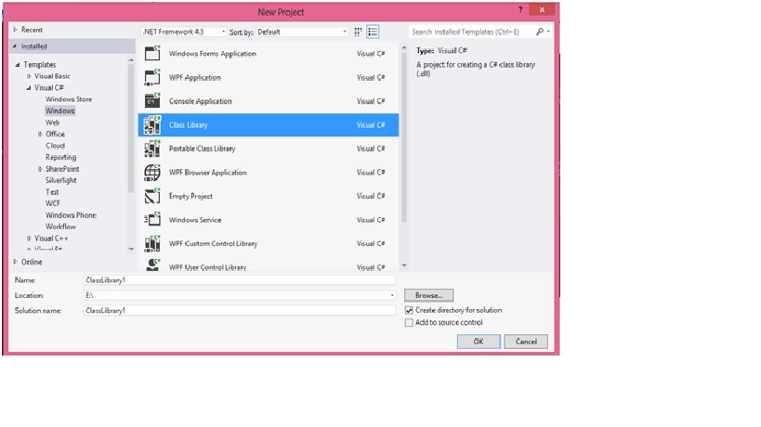761x427 pixels.
Task: Select the WCF tree item
Action: click(x=53, y=203)
